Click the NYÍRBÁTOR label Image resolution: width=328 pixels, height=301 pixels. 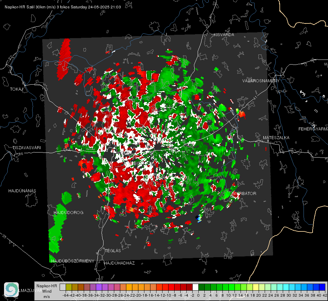pyautogui.click(x=244, y=194)
